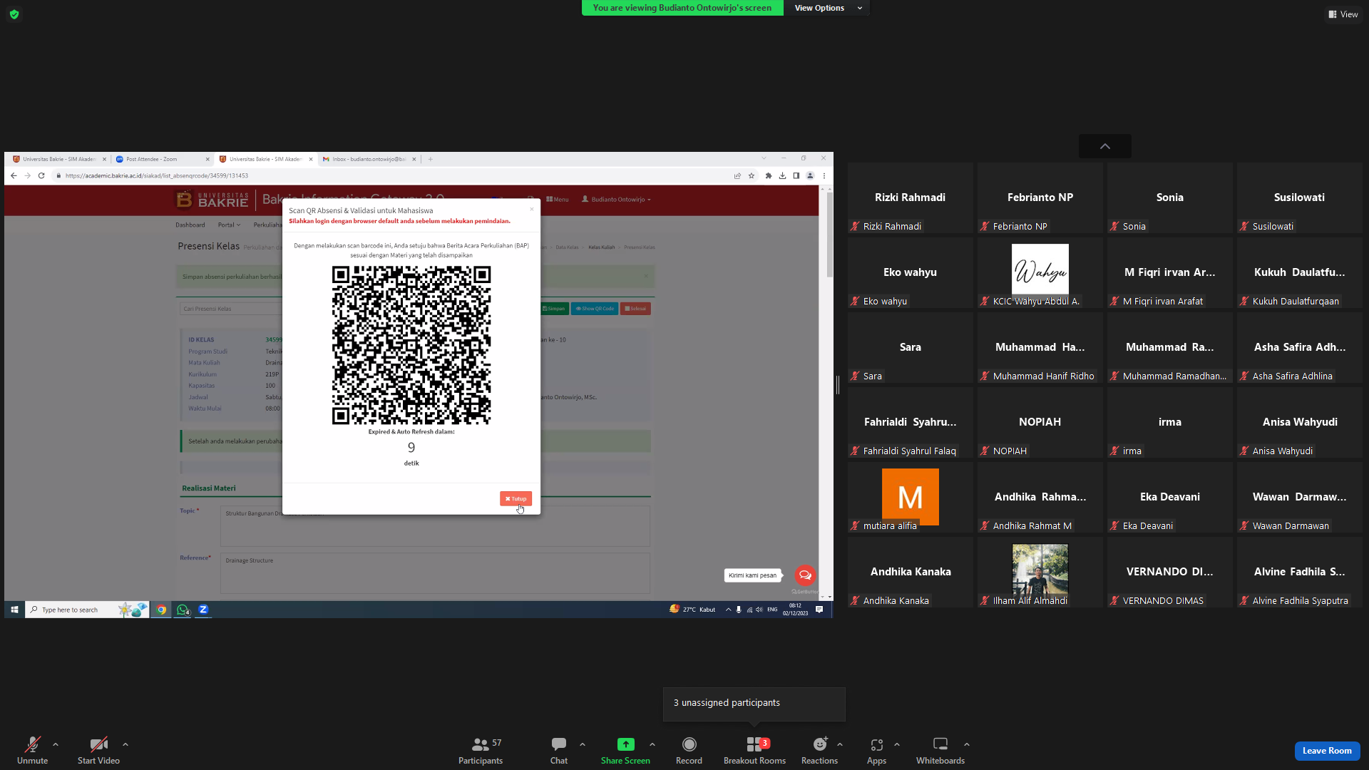1369x770 pixels.
Task: Open the Menu item in Bakrie header
Action: click(x=558, y=200)
